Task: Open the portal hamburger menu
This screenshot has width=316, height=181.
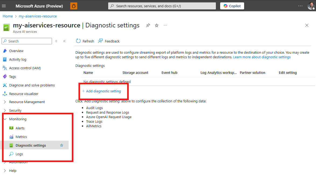Action: click(4, 6)
